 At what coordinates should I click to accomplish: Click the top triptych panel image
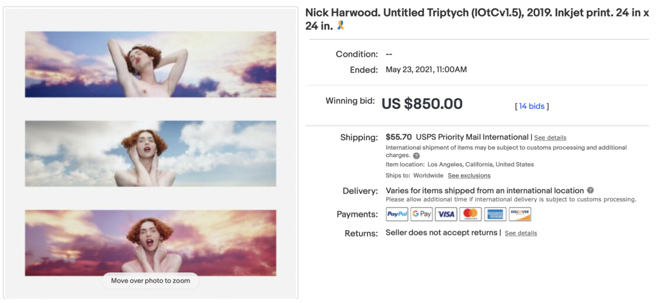[151, 64]
